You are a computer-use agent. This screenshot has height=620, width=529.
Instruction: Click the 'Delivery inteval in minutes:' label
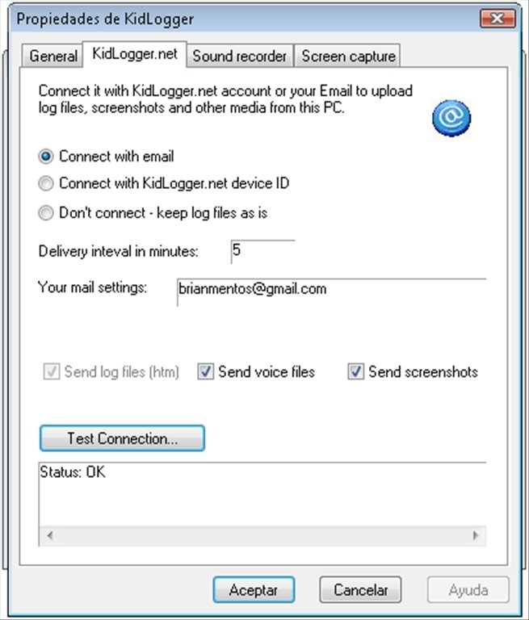click(x=118, y=252)
